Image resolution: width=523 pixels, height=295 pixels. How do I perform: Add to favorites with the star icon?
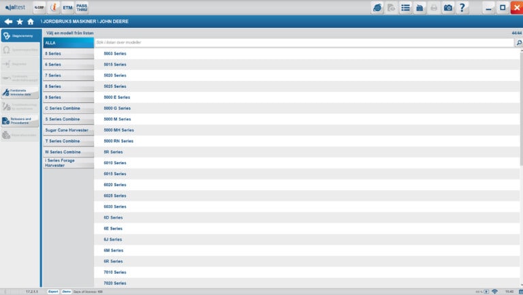pos(20,22)
